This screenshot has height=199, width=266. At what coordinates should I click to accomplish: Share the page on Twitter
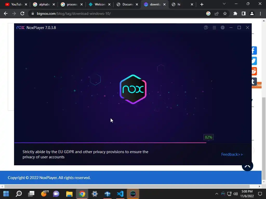254,61
